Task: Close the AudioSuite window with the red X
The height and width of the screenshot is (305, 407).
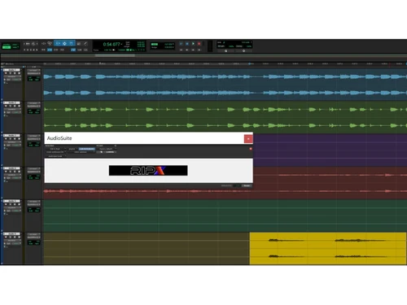Action: [x=248, y=138]
